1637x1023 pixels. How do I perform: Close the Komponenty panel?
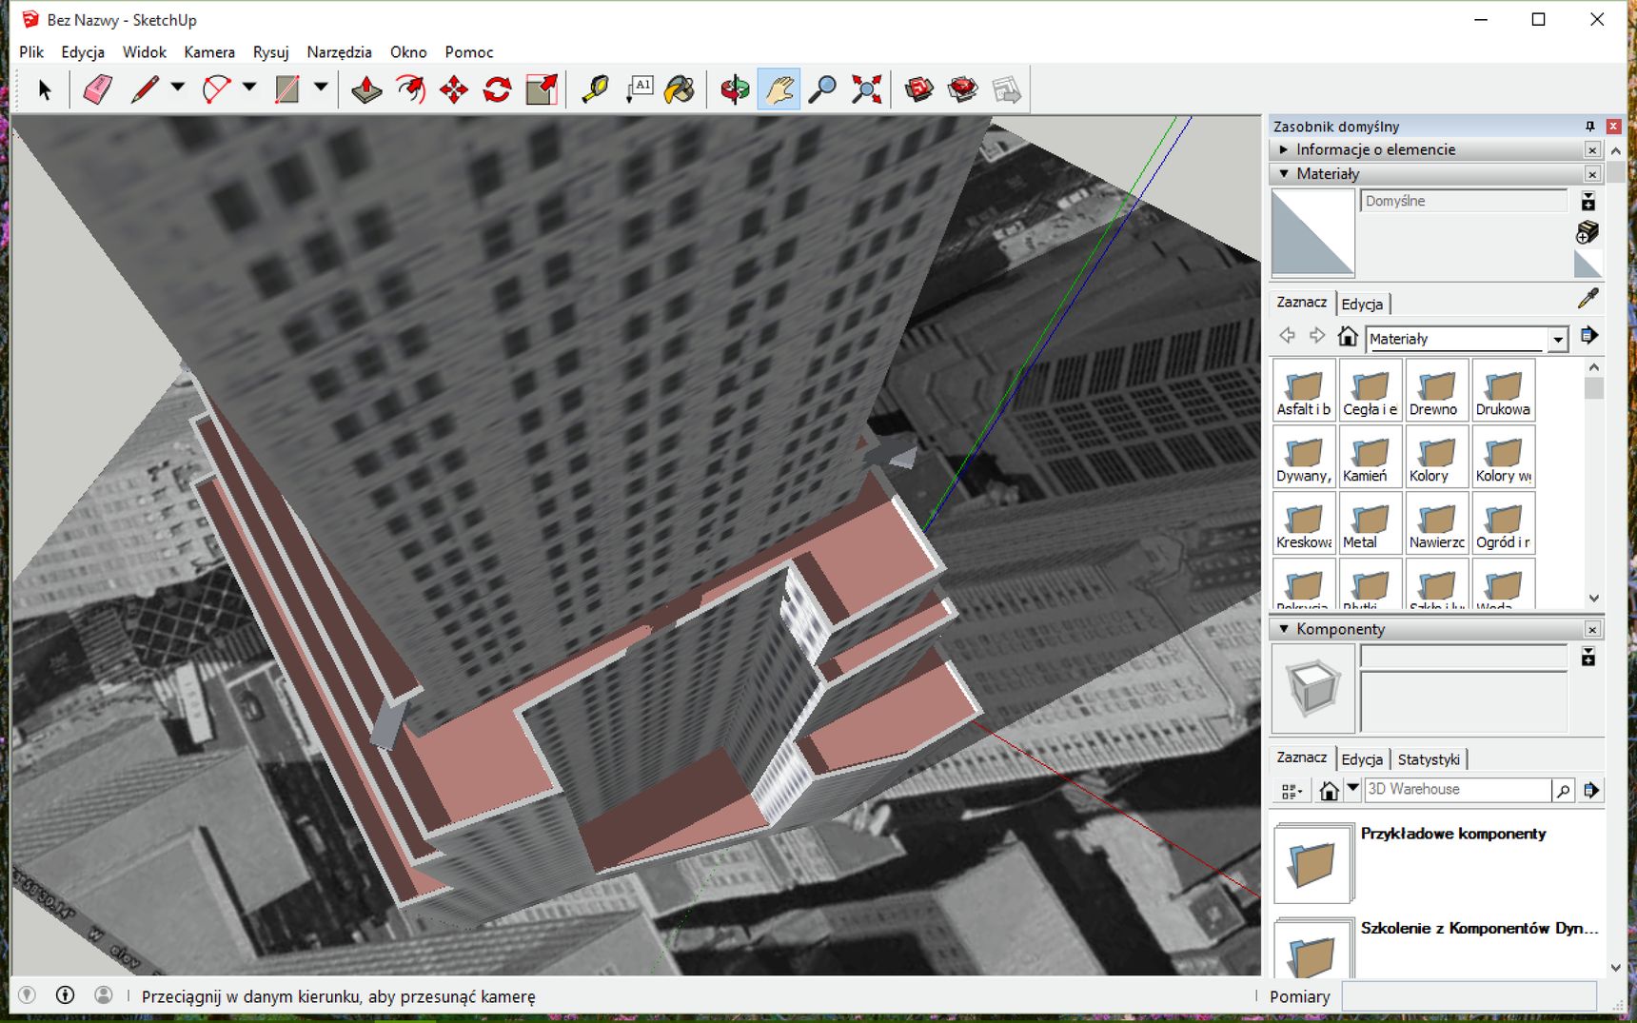click(1592, 630)
